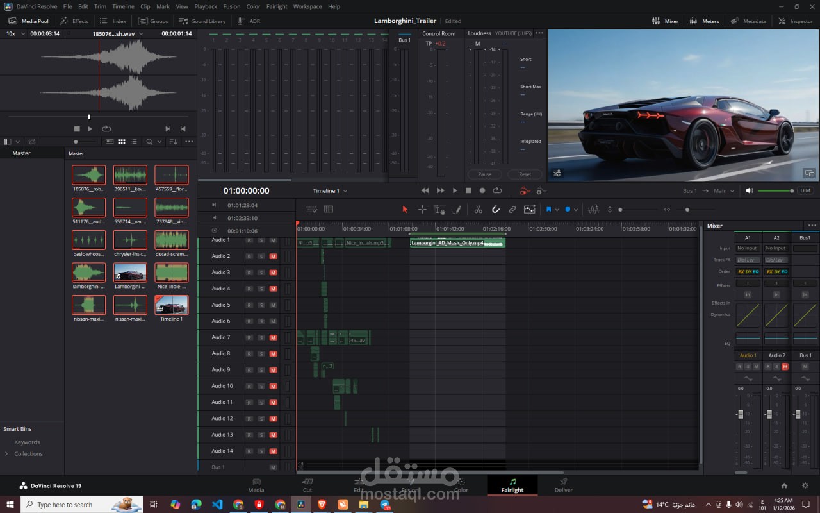Toggle loop playback in transport controls
The height and width of the screenshot is (513, 820).
497,190
